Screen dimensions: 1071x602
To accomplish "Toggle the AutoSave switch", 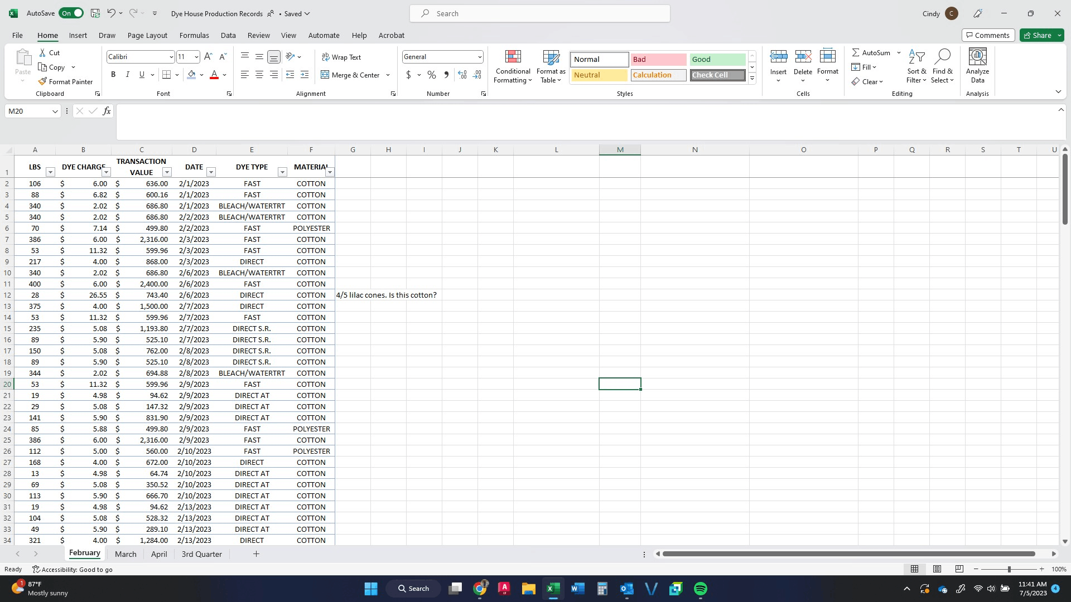I will tap(71, 13).
